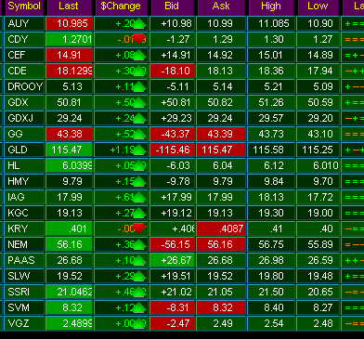Select the DROOY symbol cell

[24, 86]
